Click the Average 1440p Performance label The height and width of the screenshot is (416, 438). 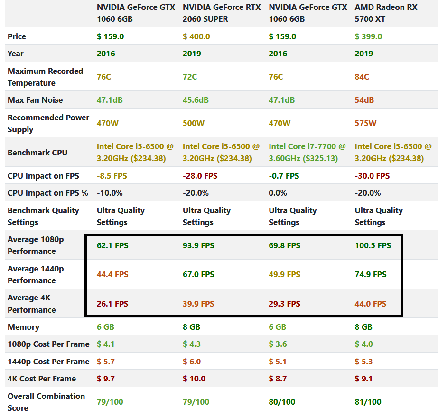[x=36, y=274]
